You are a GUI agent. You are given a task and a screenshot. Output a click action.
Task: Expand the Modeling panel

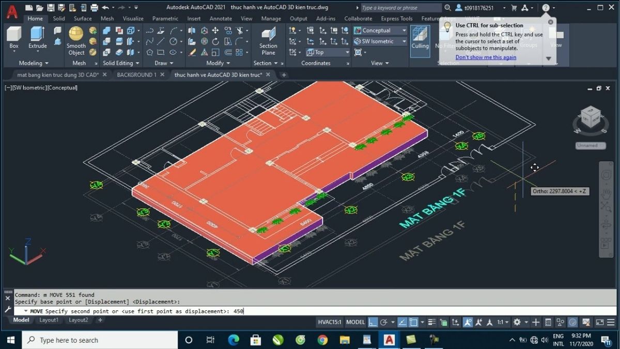tap(34, 63)
